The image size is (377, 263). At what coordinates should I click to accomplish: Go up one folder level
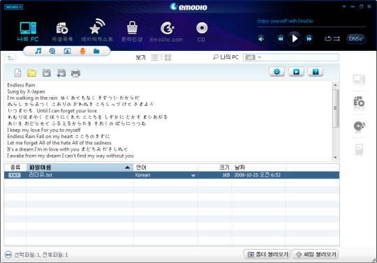tap(10, 58)
